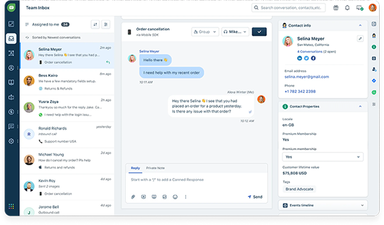This screenshot has height=225, width=384.
Task: Click the attachment paperclip icon in reply box
Action: point(133,196)
